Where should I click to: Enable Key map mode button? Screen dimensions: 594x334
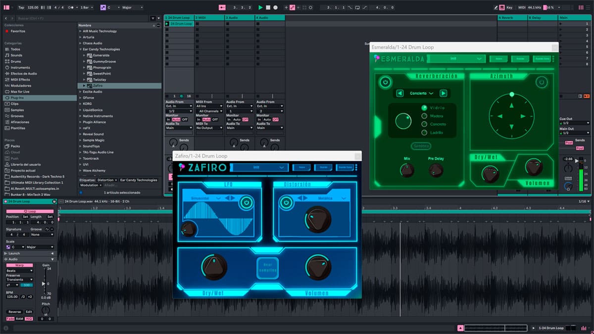click(x=509, y=8)
